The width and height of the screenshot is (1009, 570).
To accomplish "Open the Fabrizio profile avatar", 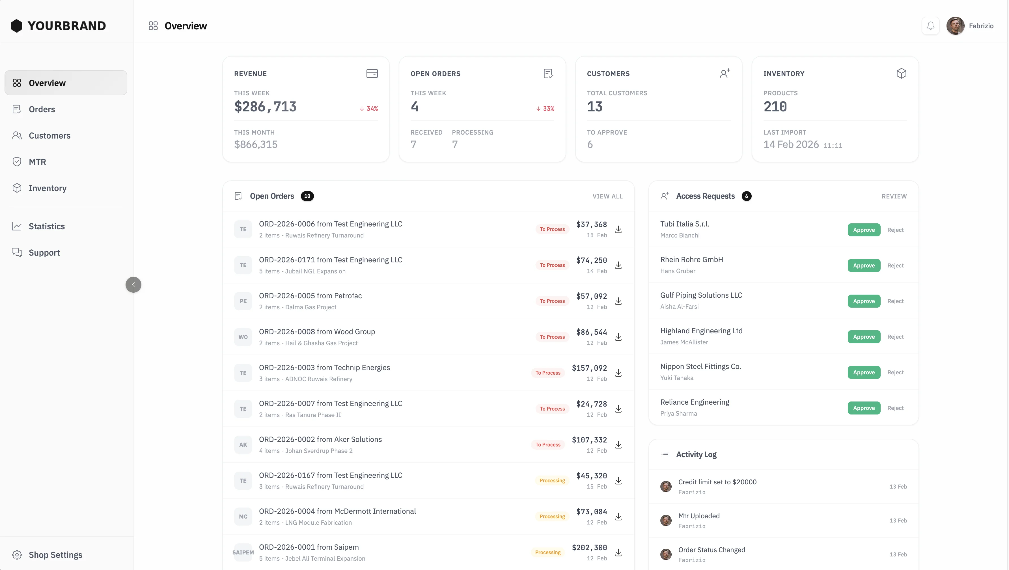I will tap(955, 26).
